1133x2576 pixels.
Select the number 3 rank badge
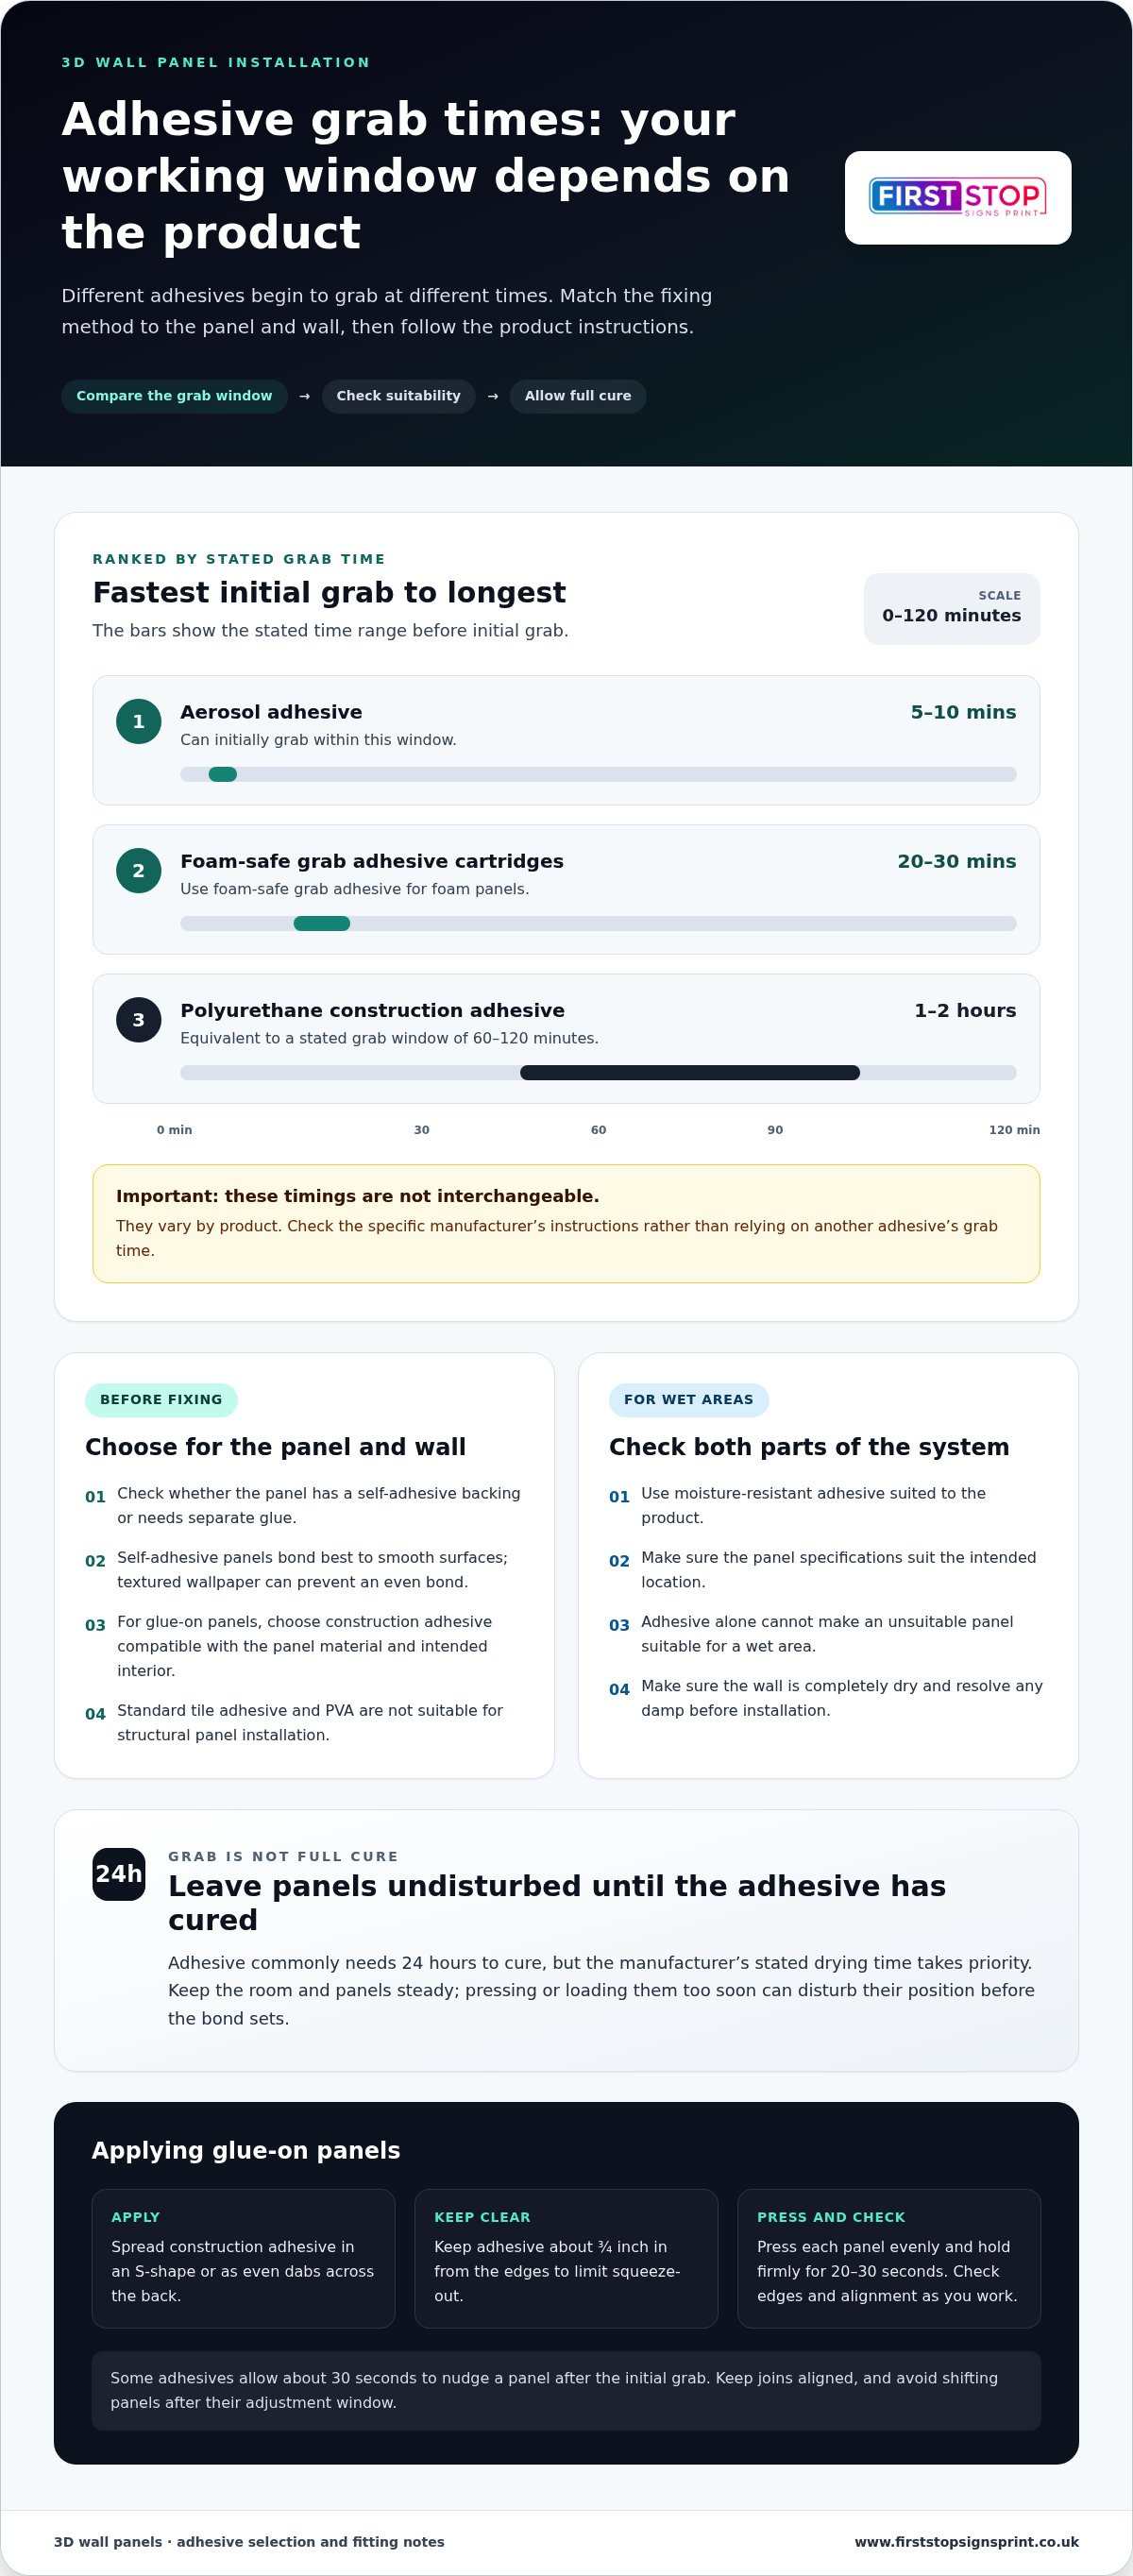point(139,1019)
